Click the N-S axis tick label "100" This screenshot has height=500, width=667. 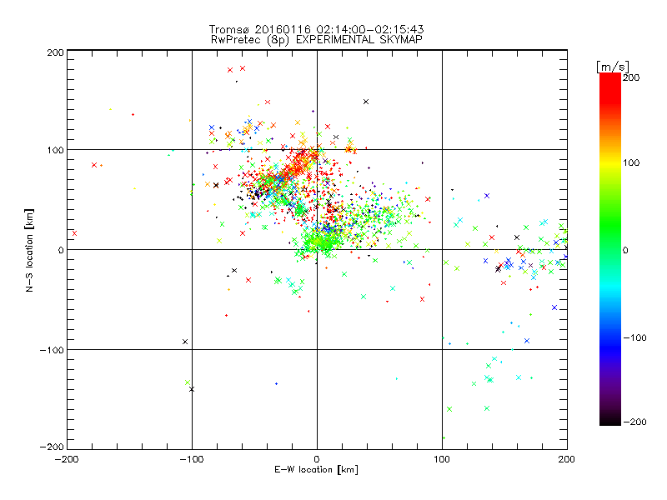(x=56, y=150)
